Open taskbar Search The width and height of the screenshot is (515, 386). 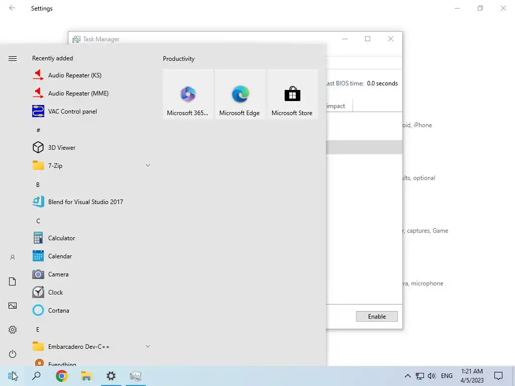click(36, 376)
